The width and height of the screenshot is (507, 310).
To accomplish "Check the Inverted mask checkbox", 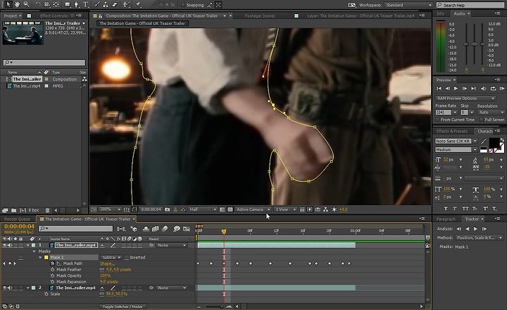I will (127, 257).
